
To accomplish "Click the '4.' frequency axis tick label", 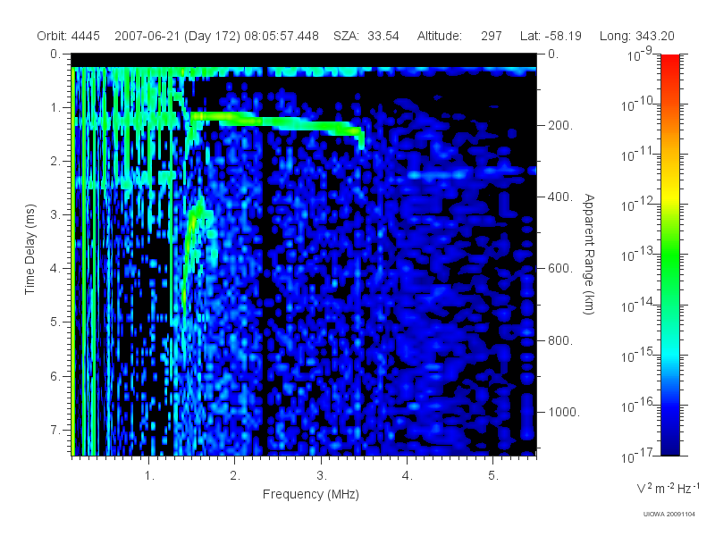I will [x=407, y=476].
